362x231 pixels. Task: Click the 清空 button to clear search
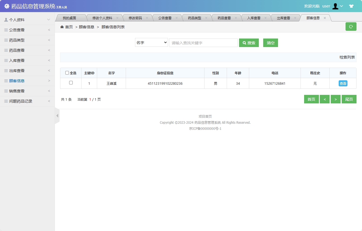[x=270, y=43]
